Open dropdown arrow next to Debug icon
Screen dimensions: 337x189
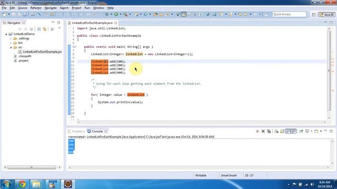(x=111, y=14)
